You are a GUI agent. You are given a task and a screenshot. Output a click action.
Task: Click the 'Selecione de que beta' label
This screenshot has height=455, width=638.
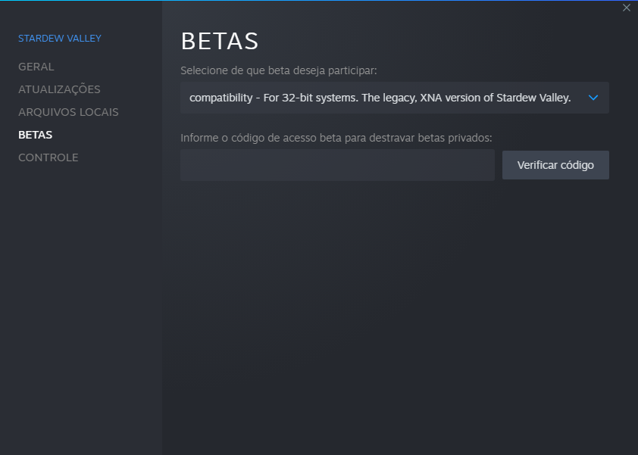(x=227, y=70)
